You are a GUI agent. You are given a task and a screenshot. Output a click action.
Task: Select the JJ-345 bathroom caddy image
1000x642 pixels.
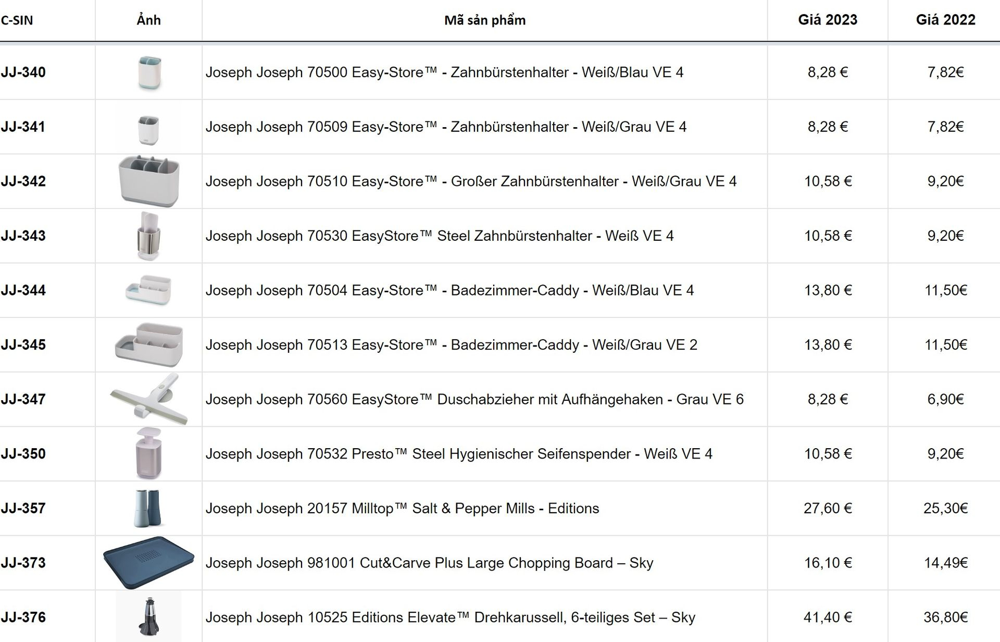(149, 344)
